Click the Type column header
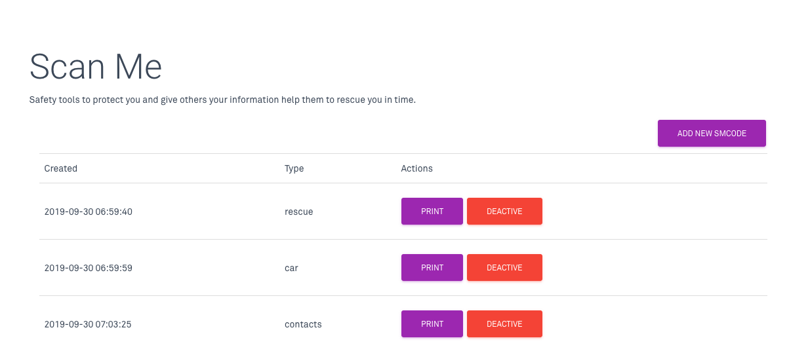Screen dimensions: 810x351 click(x=294, y=168)
